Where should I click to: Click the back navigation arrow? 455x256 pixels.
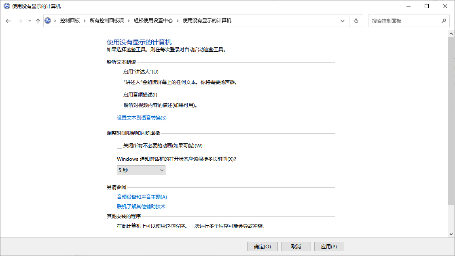[8, 21]
